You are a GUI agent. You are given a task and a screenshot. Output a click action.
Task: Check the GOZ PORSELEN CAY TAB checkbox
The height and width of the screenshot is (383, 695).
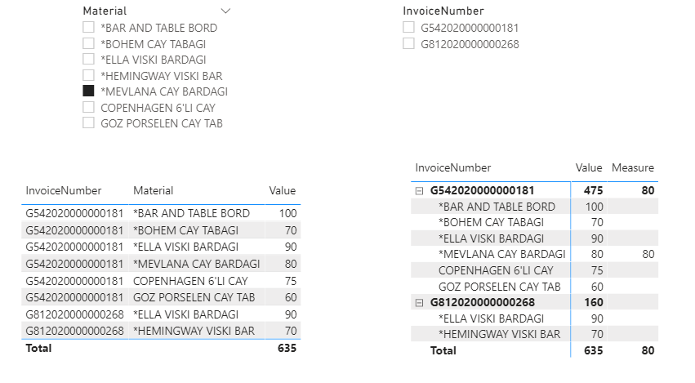pos(89,122)
